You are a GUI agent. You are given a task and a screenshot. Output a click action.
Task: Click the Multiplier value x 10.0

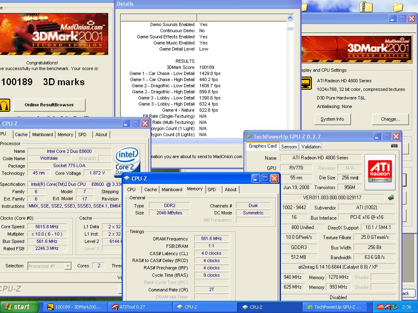[47, 234]
